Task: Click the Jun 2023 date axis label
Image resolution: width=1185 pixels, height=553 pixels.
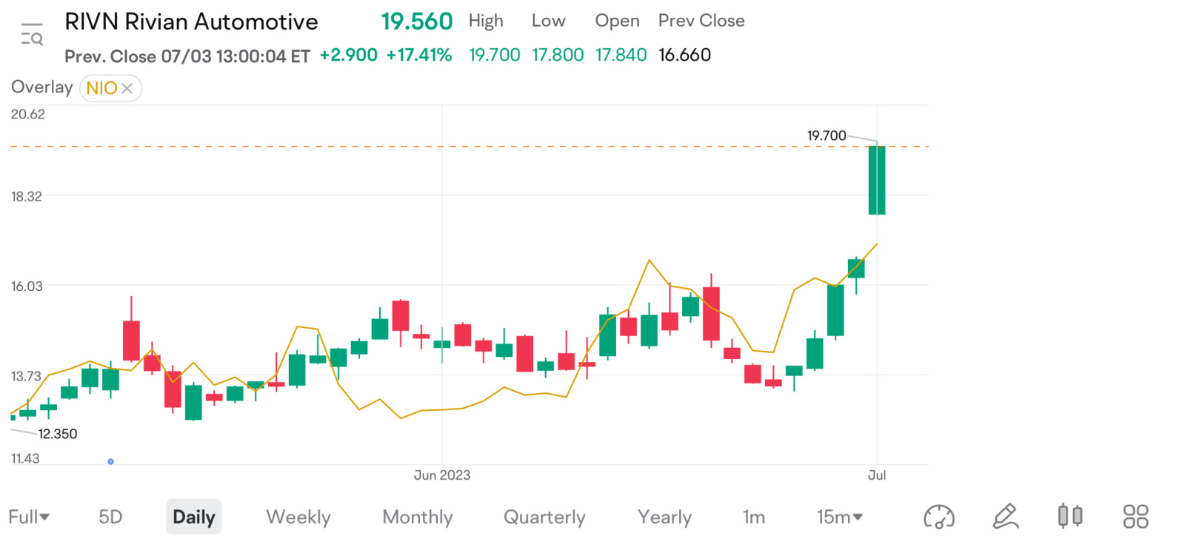Action: point(442,475)
